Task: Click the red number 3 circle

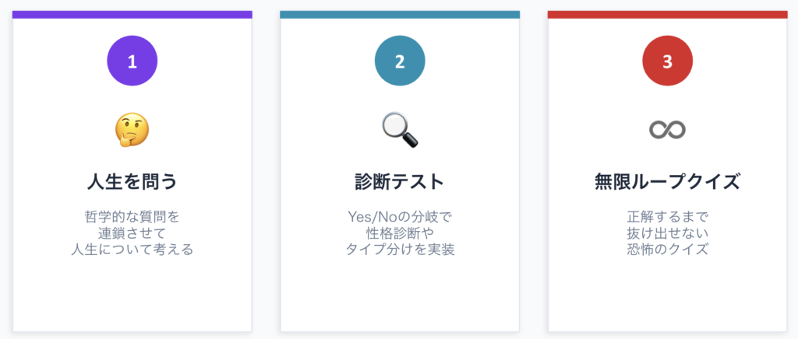Action: [667, 63]
